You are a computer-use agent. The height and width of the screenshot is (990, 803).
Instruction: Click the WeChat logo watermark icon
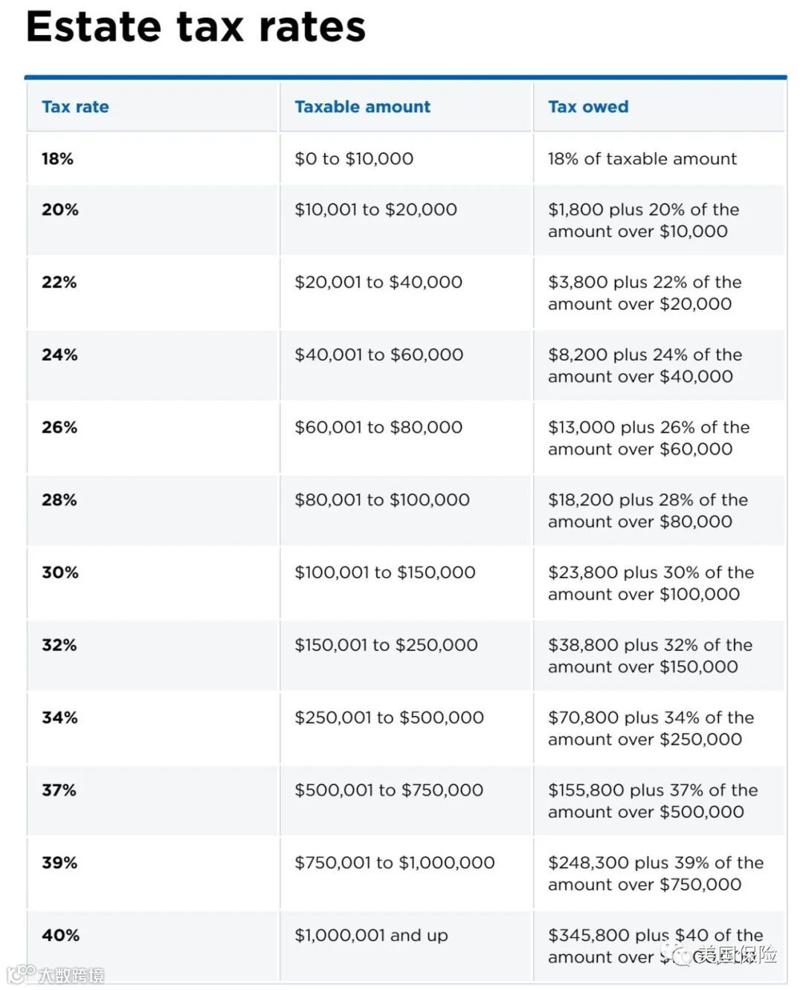click(678, 954)
